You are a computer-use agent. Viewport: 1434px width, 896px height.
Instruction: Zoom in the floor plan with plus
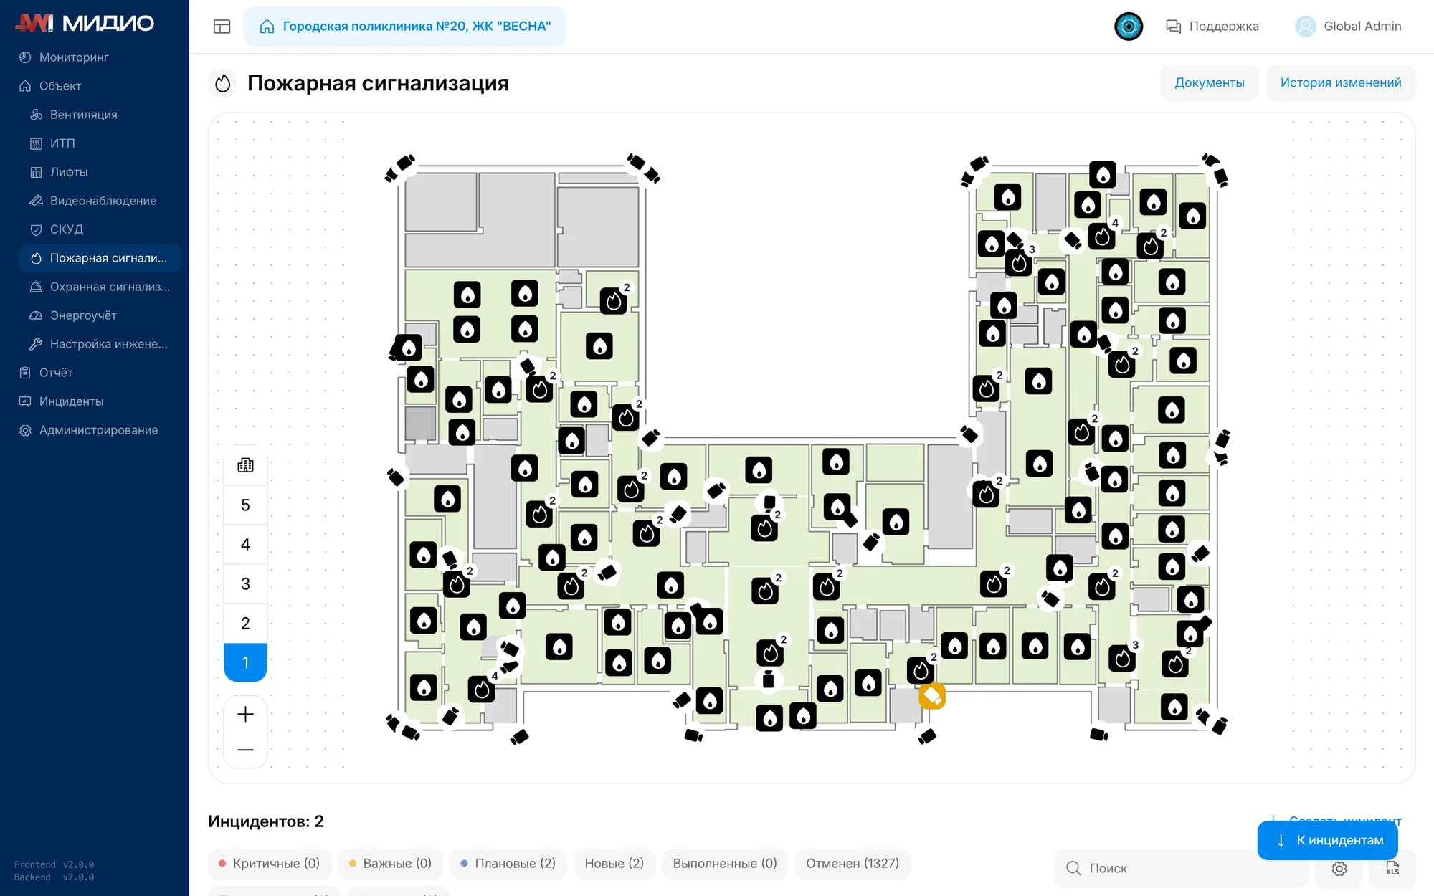[245, 714]
